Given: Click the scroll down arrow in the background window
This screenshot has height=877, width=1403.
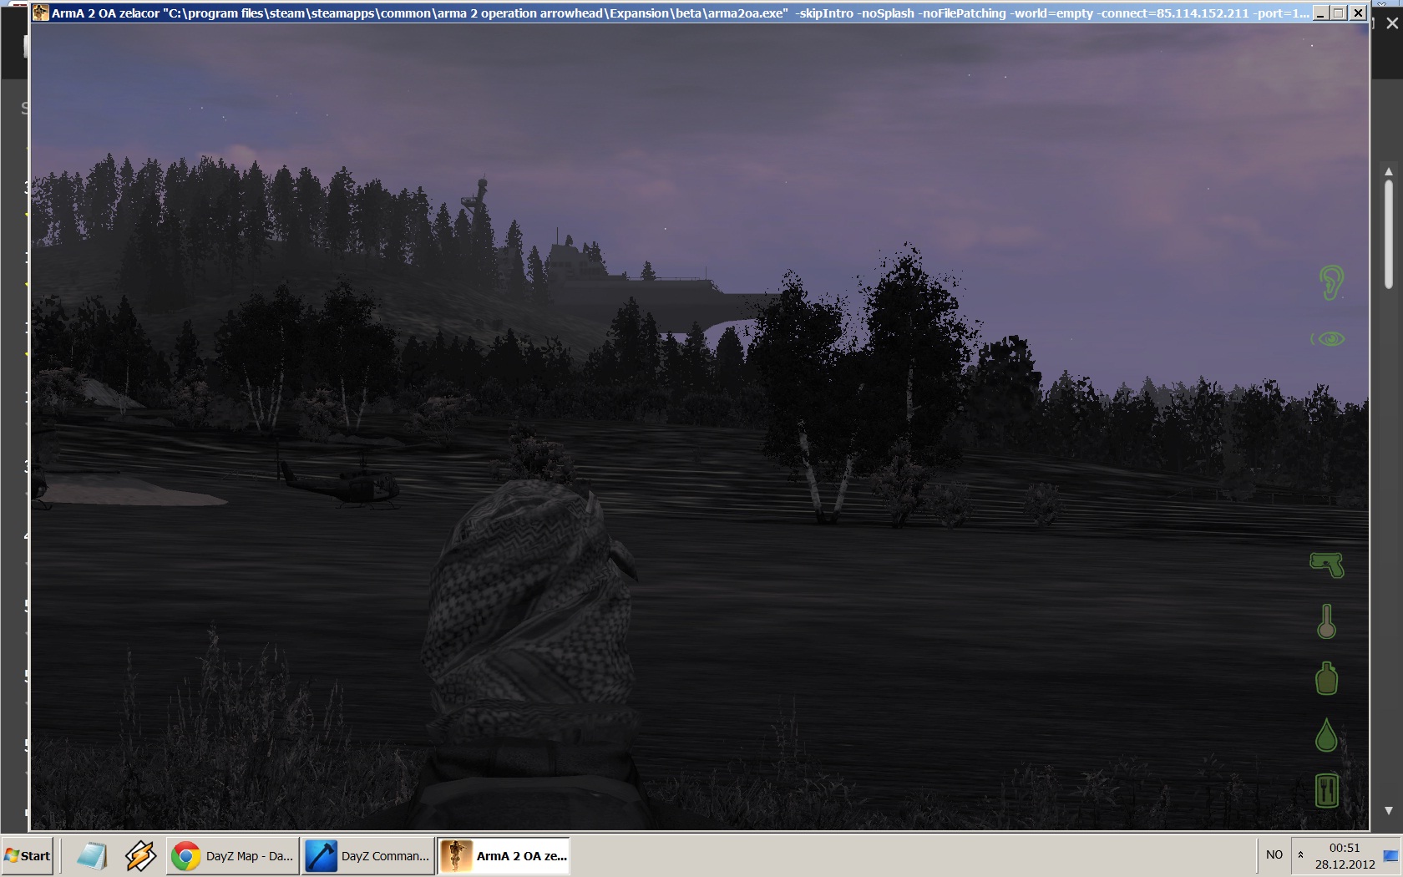Looking at the screenshot, I should click(x=1389, y=810).
